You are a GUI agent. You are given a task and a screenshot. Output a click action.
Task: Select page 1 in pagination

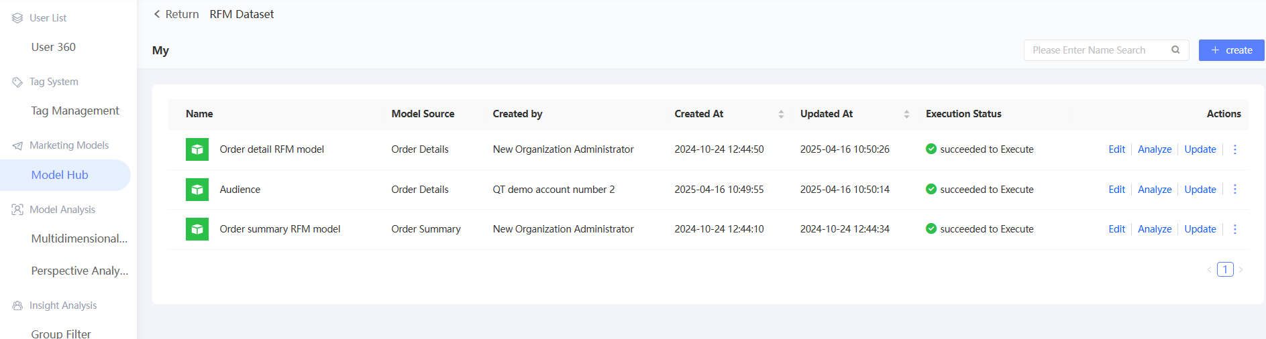1224,269
